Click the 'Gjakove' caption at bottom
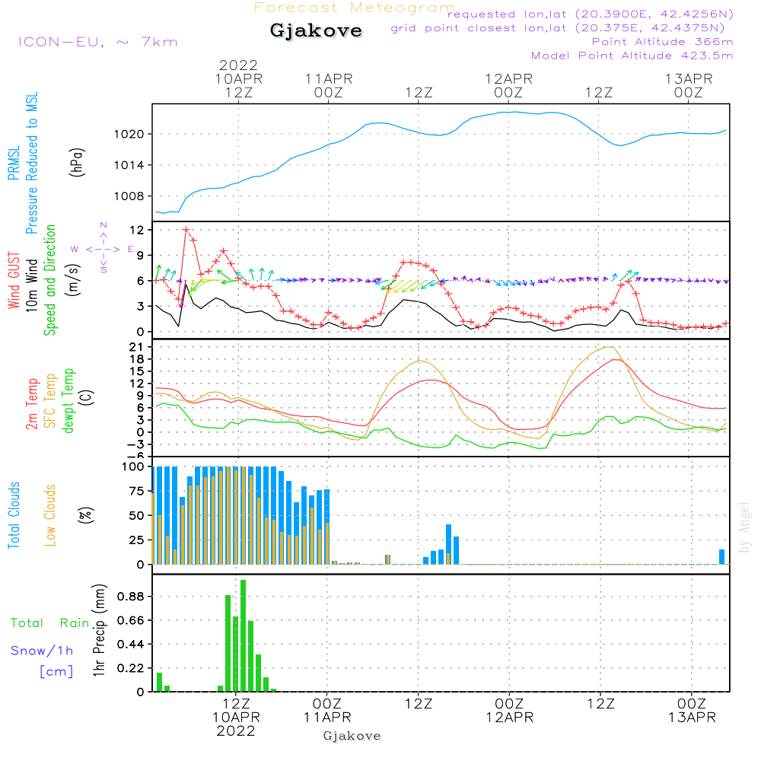This screenshot has height=761, width=761. coord(352,736)
